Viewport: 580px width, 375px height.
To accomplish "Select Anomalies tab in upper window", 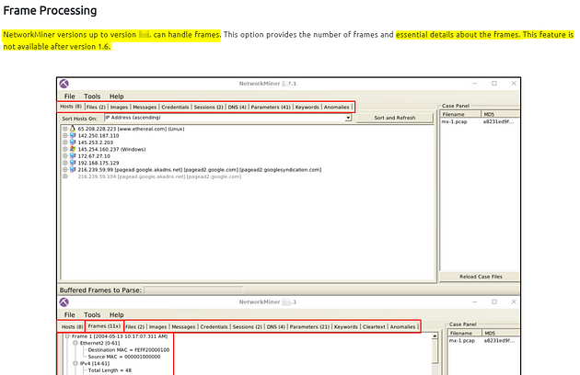I will 337,108.
